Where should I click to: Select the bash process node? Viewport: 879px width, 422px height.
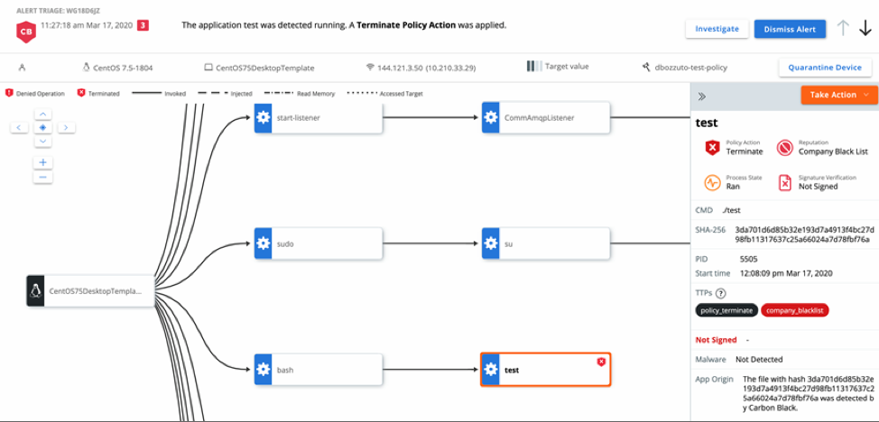[319, 370]
